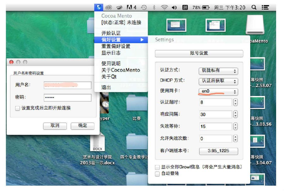Expand the DHCP 方式 dropdown
The width and height of the screenshot is (284, 191).
click(x=218, y=81)
